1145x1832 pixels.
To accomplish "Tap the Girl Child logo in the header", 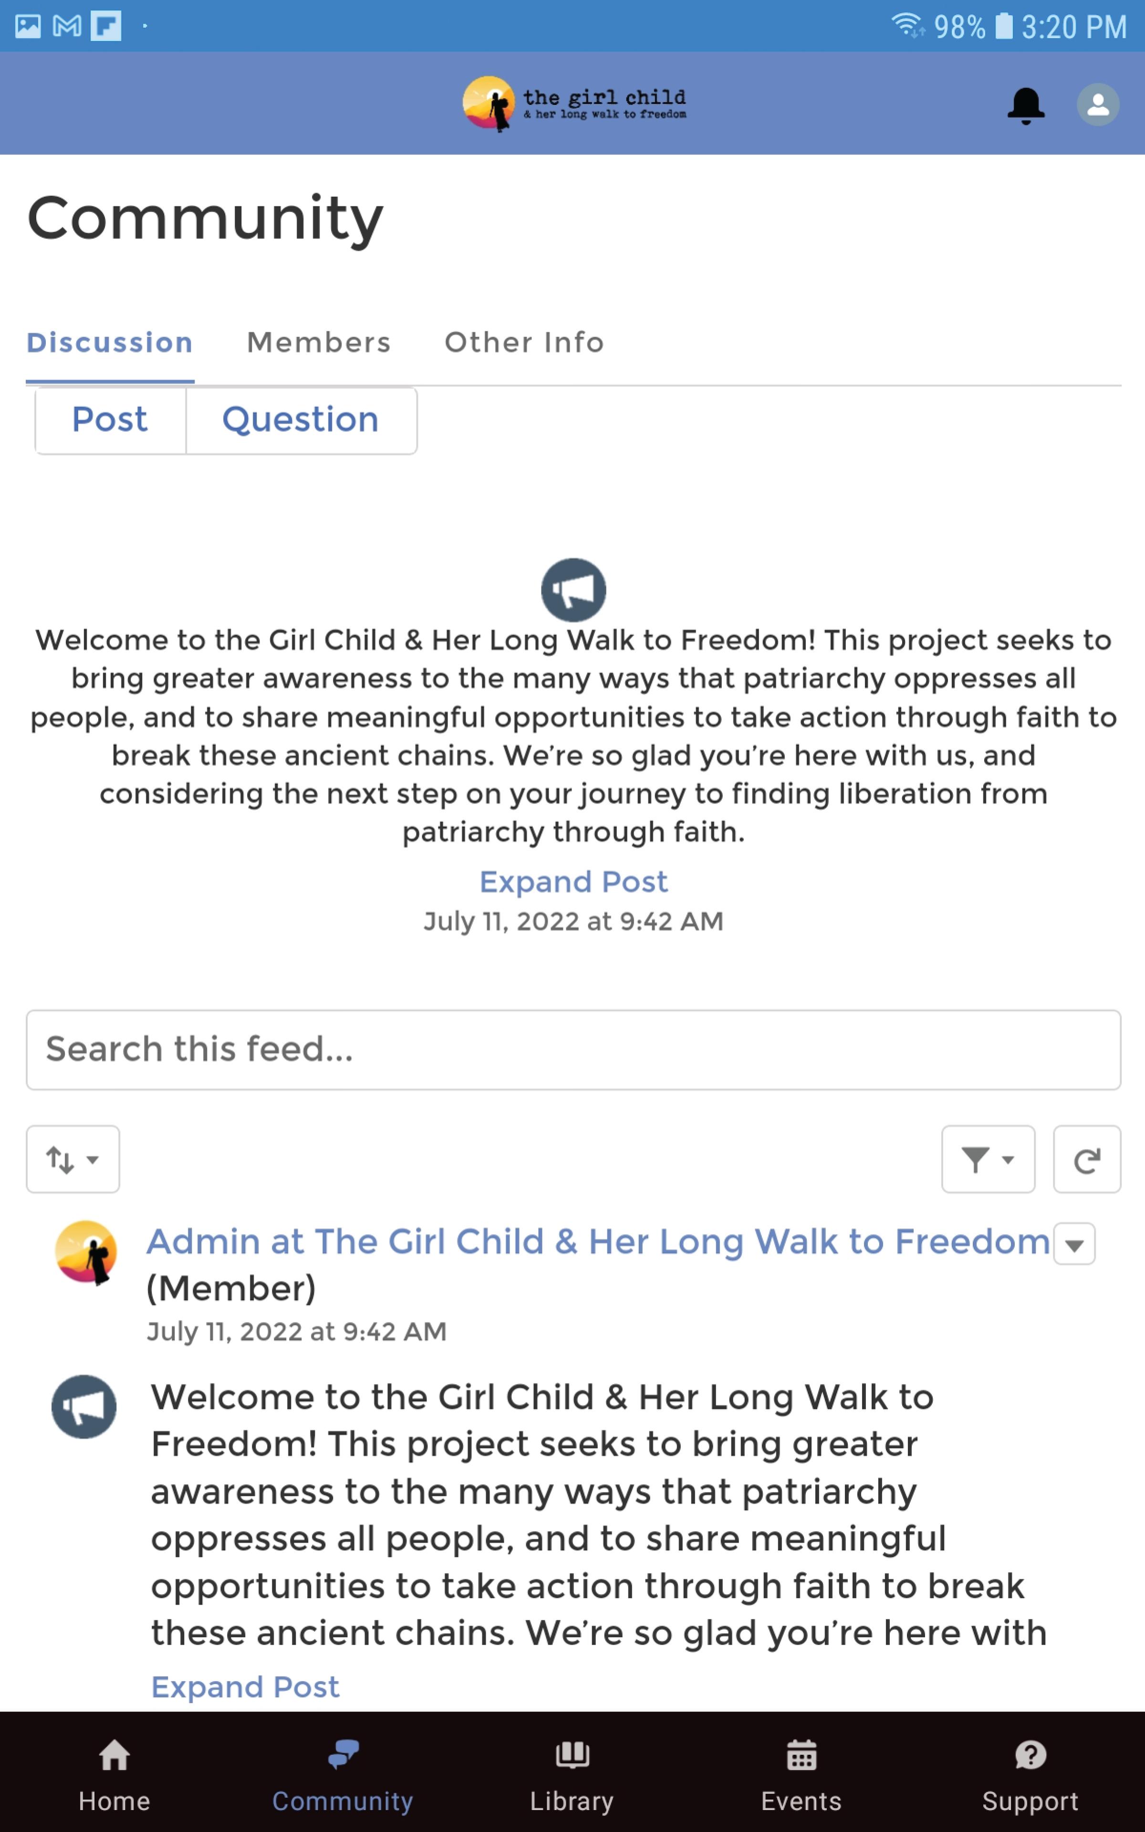I will pyautogui.click(x=574, y=104).
